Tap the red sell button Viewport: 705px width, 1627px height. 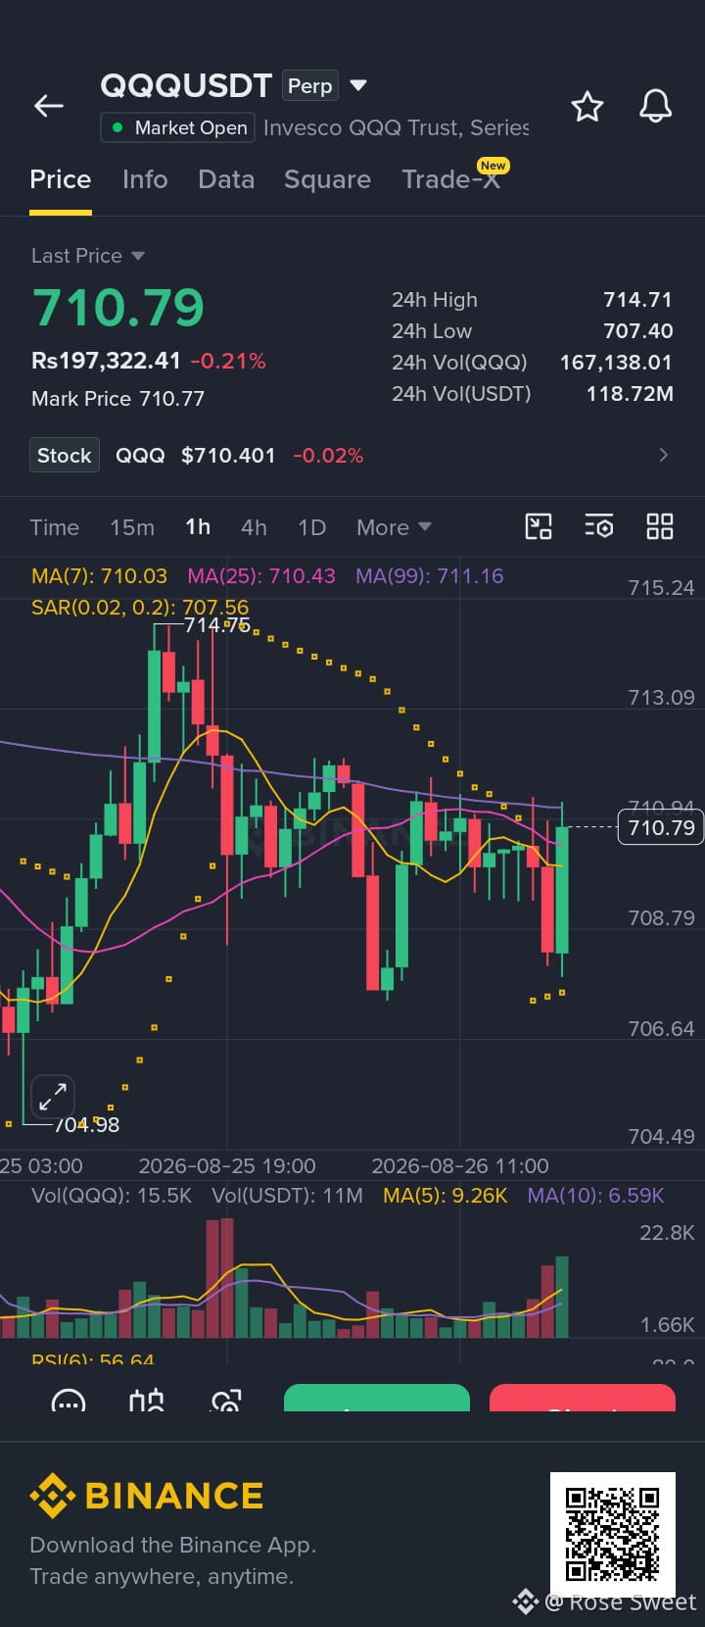pyautogui.click(x=583, y=1398)
